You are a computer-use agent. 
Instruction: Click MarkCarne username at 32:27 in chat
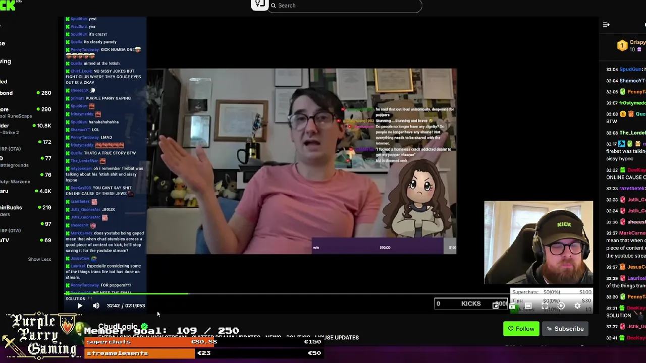pos(633,233)
